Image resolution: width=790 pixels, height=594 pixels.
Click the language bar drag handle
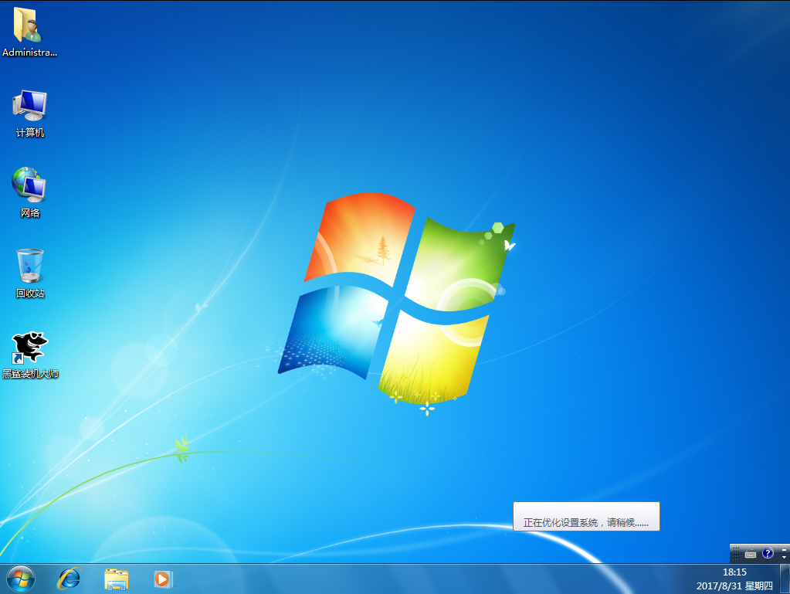click(734, 553)
